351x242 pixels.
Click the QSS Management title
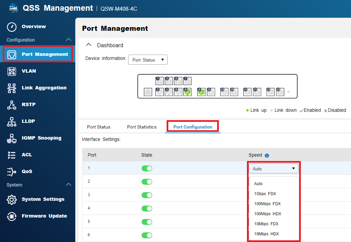58,8
